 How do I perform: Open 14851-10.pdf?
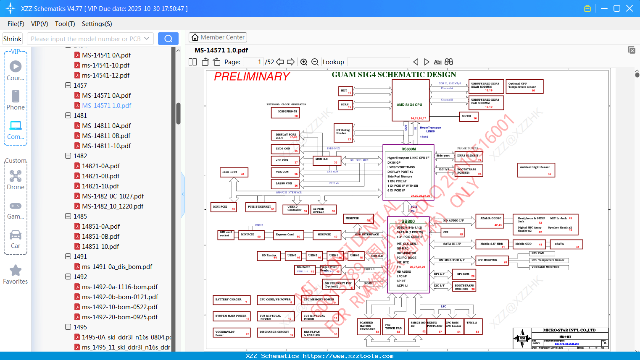(100, 246)
